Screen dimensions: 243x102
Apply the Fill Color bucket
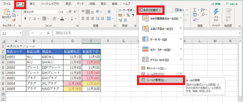tap(54, 19)
